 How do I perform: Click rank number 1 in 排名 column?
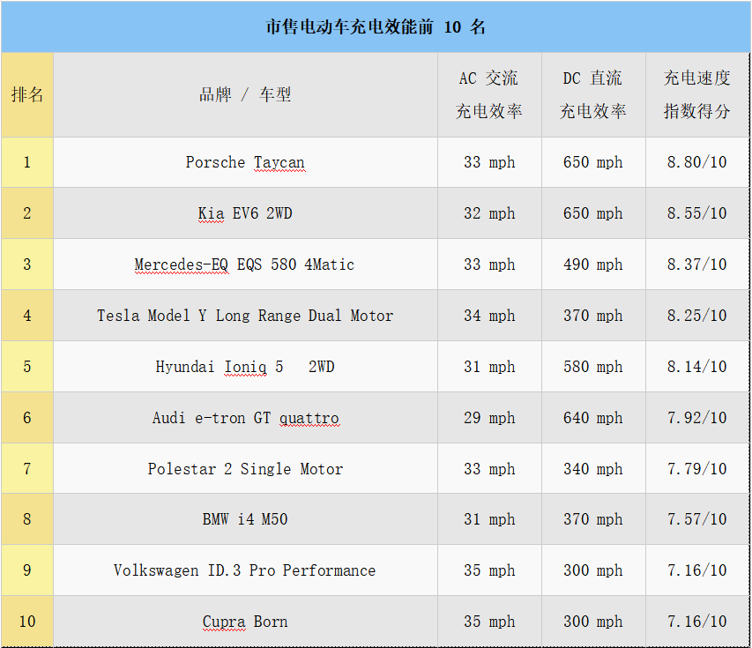[27, 162]
